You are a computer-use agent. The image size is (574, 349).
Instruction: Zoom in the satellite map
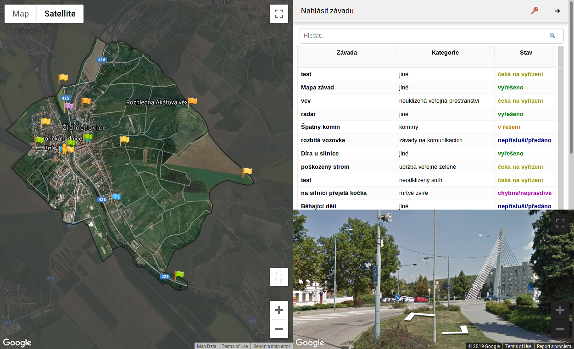(x=279, y=310)
